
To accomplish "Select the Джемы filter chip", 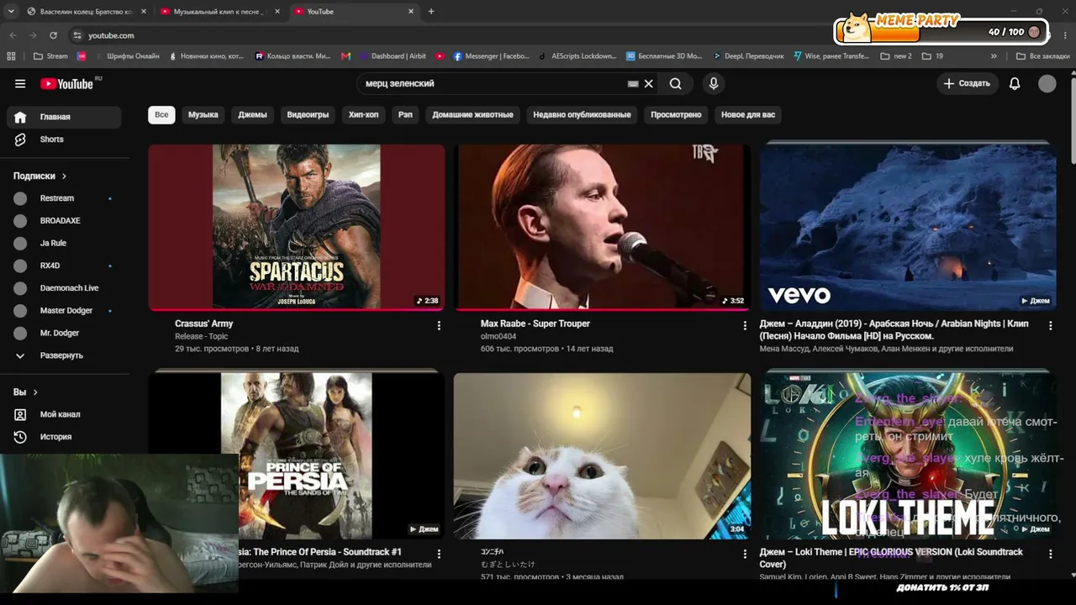I will pyautogui.click(x=252, y=114).
